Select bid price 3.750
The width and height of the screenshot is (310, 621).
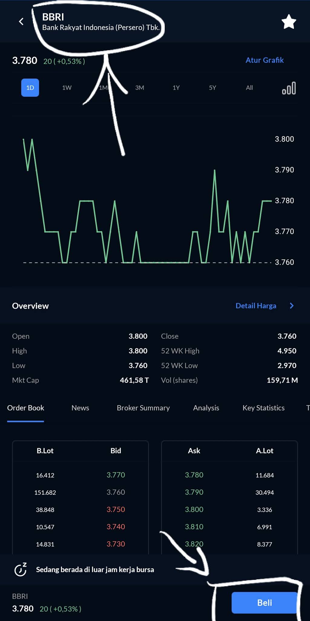[x=116, y=509]
